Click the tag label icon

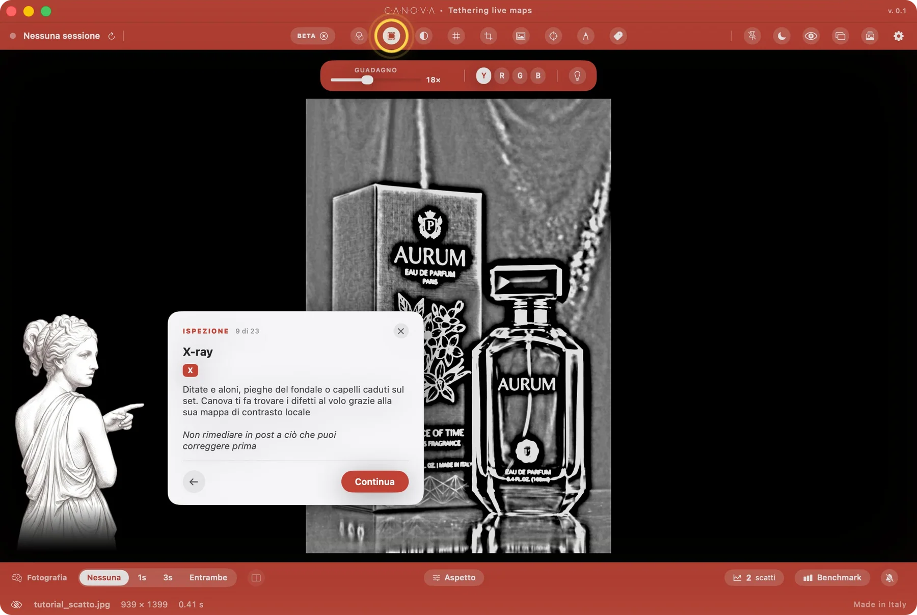[618, 36]
